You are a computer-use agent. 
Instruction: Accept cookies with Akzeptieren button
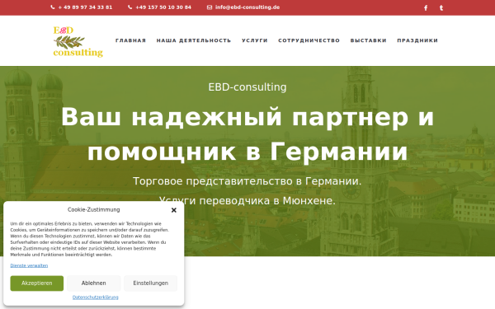pyautogui.click(x=36, y=283)
